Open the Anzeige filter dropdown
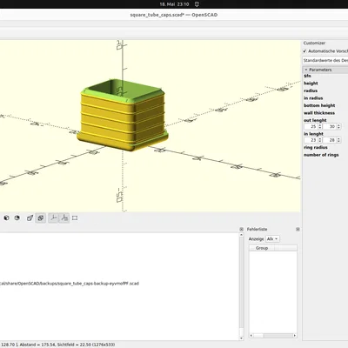 tap(272, 238)
